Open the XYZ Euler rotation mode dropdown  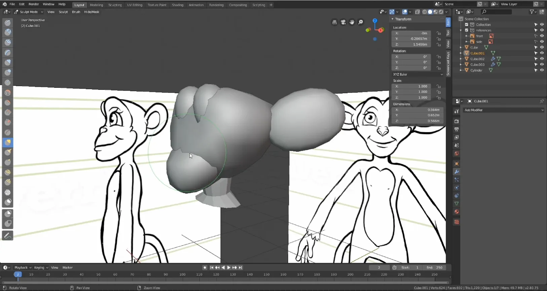coord(418,74)
